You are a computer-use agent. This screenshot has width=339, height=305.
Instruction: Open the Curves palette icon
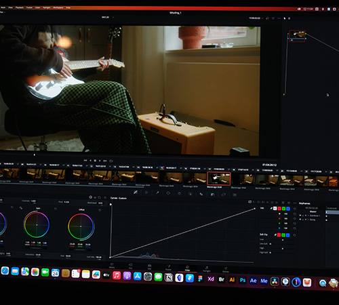click(136, 192)
